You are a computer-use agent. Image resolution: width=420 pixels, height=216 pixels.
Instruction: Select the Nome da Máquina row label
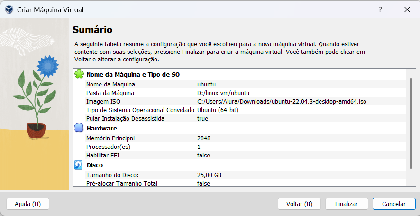click(110, 85)
